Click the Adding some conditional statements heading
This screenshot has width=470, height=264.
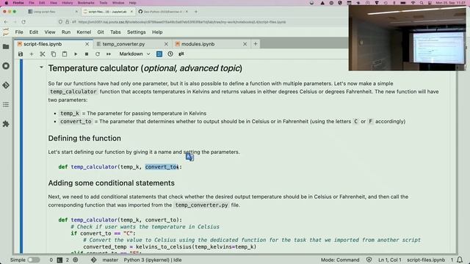click(111, 183)
